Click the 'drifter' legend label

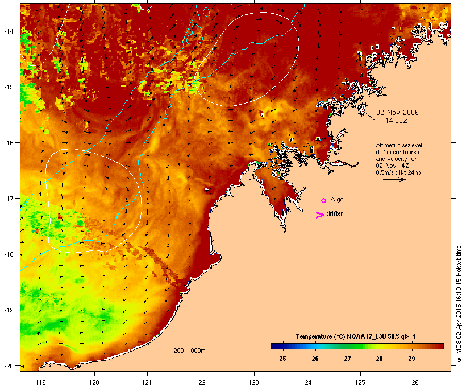(334, 213)
